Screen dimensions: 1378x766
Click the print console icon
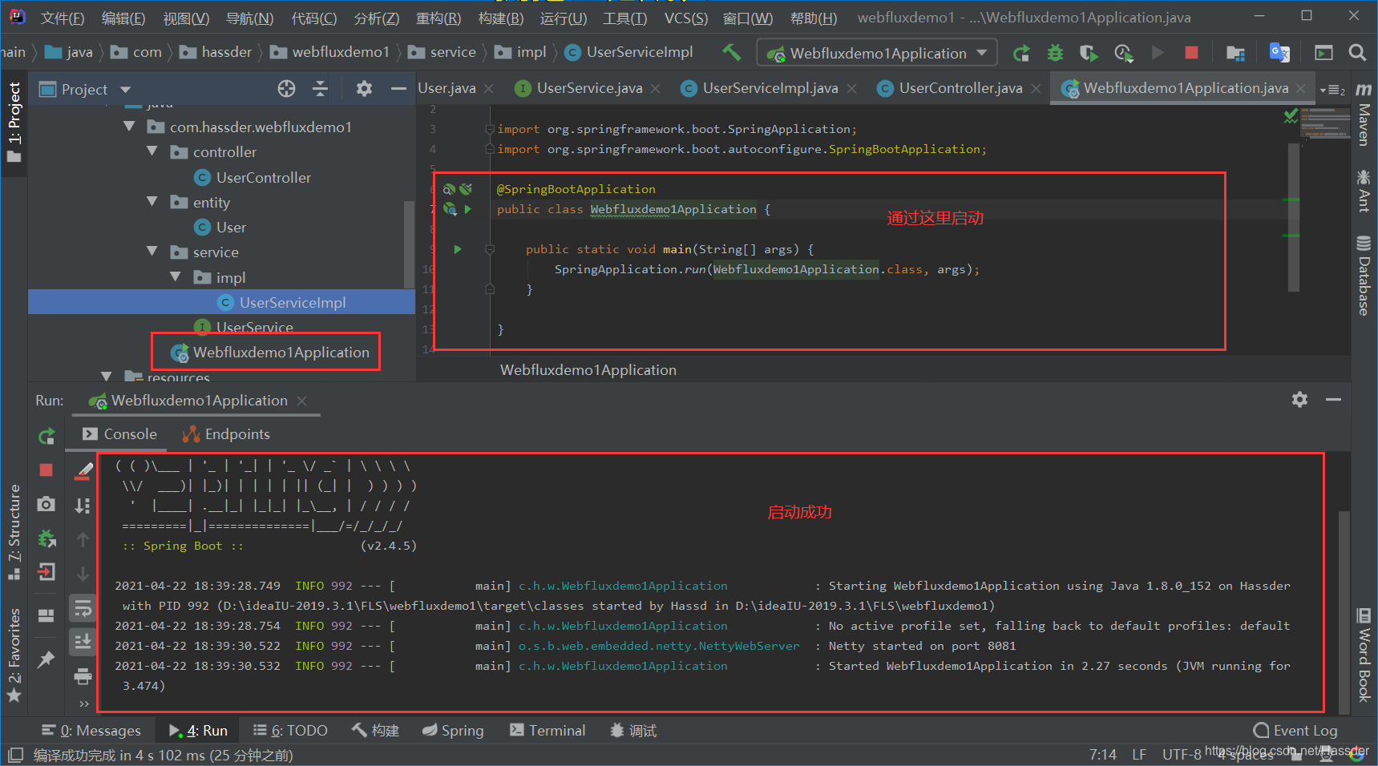pos(83,676)
